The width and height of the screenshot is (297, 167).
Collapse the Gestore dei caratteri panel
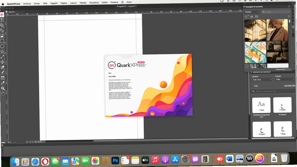[252, 72]
